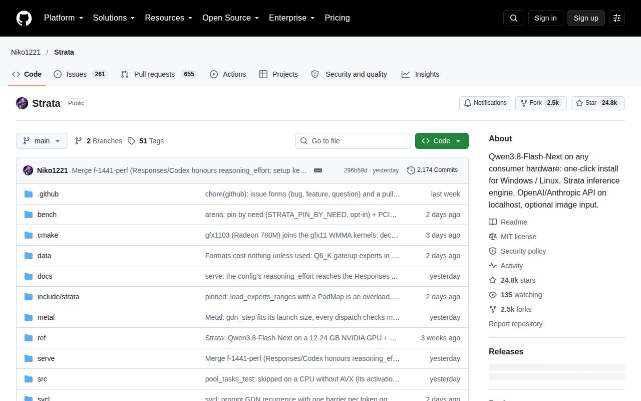Click the Activity pulse icon
Viewport: 641px width, 401px height.
point(493,266)
